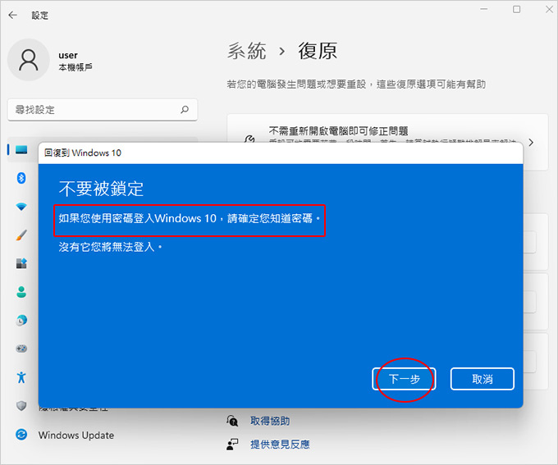Click the user profile avatar

29,60
